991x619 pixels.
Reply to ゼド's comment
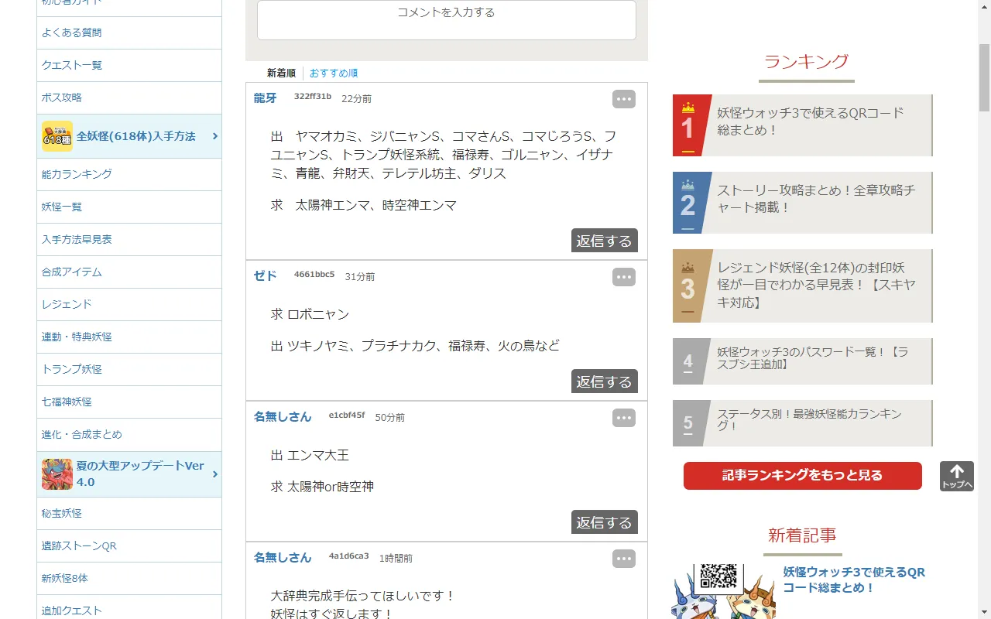605,381
